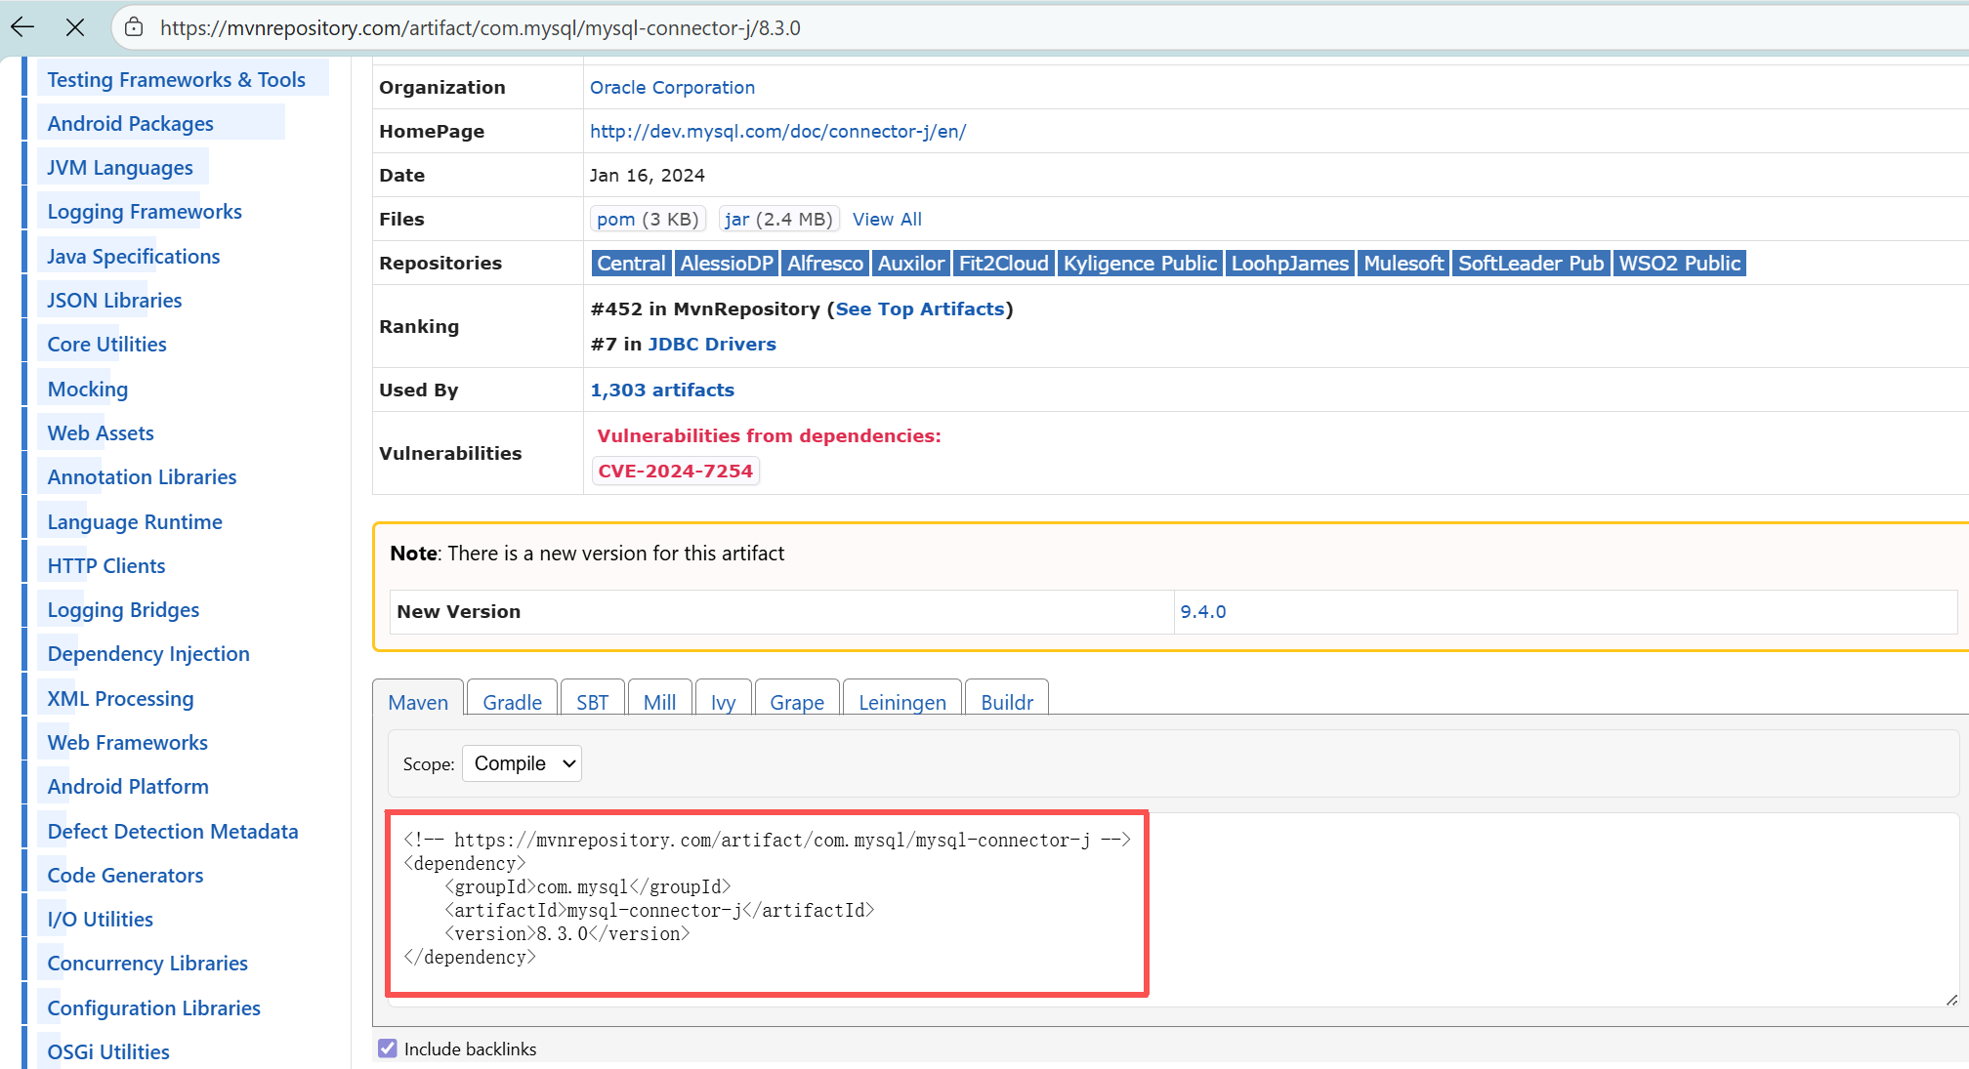Click the View All files link
Viewport: 1969px width, 1069px height.
(x=887, y=219)
